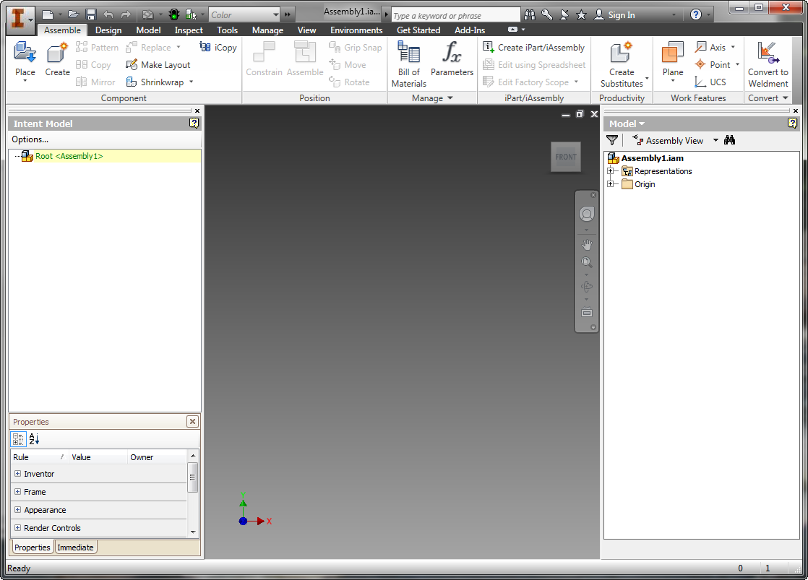
Task: Expand the Representations tree node
Action: 610,171
